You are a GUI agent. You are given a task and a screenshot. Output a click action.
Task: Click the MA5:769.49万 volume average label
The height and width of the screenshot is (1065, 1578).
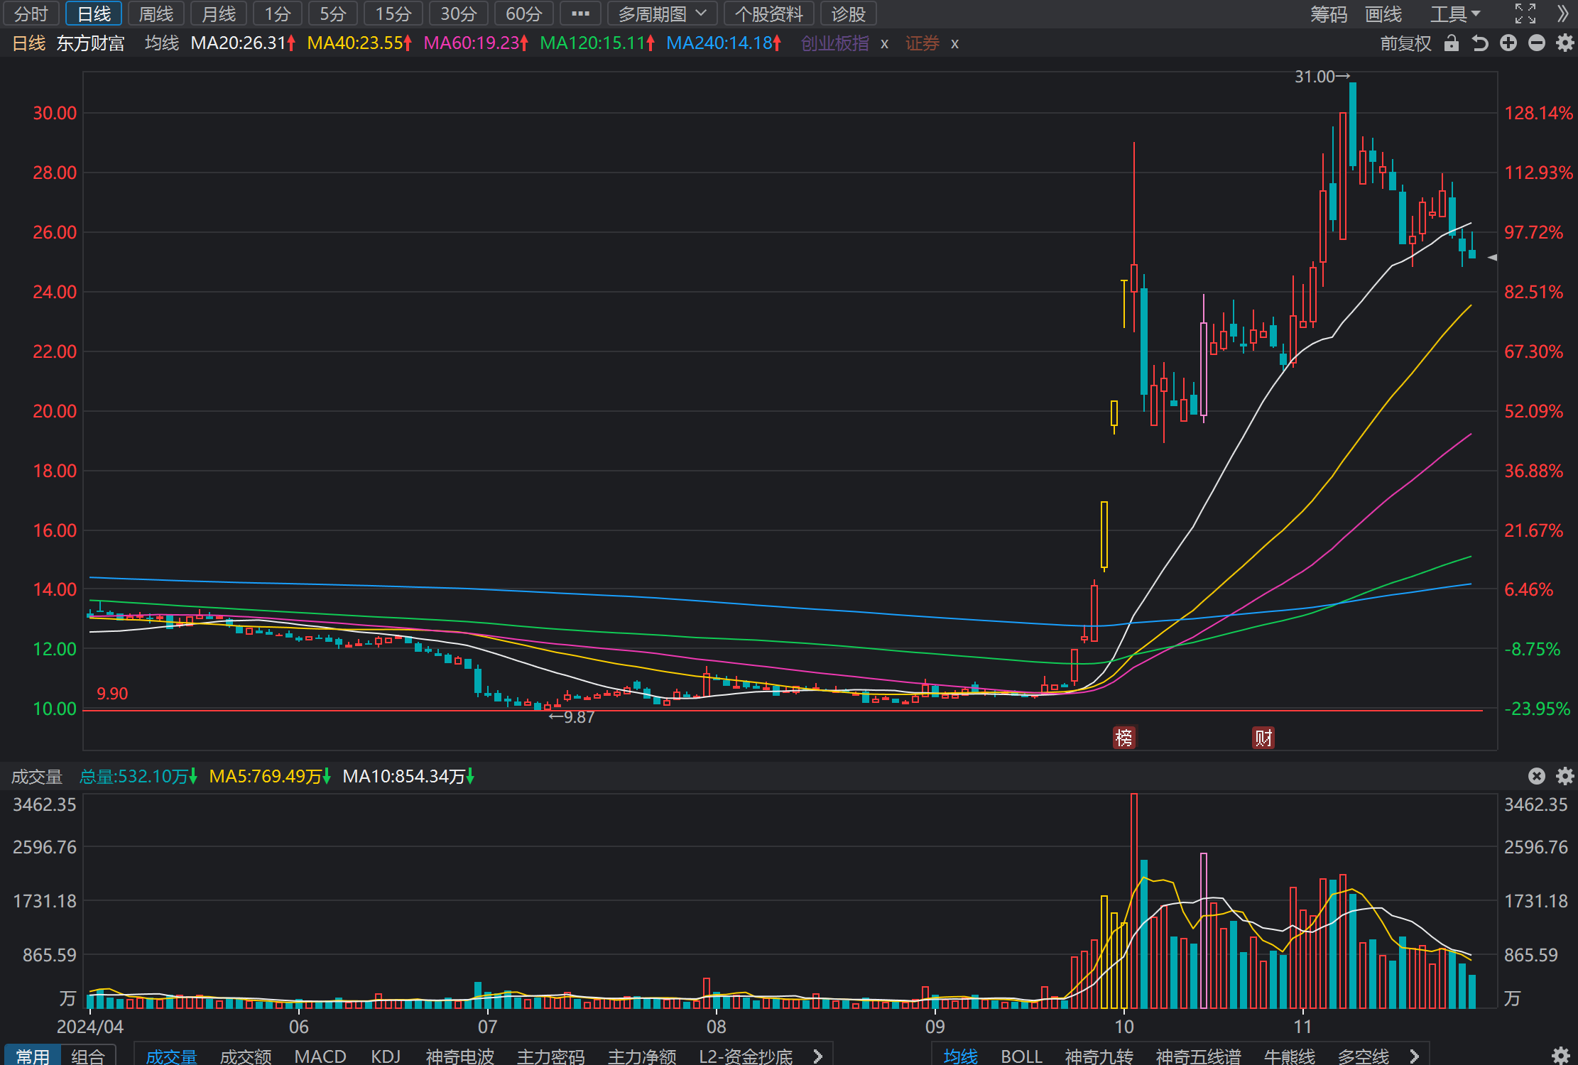(270, 776)
